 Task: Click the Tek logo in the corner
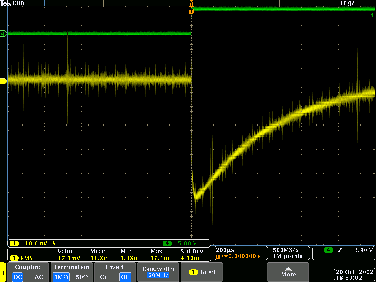click(x=6, y=3)
